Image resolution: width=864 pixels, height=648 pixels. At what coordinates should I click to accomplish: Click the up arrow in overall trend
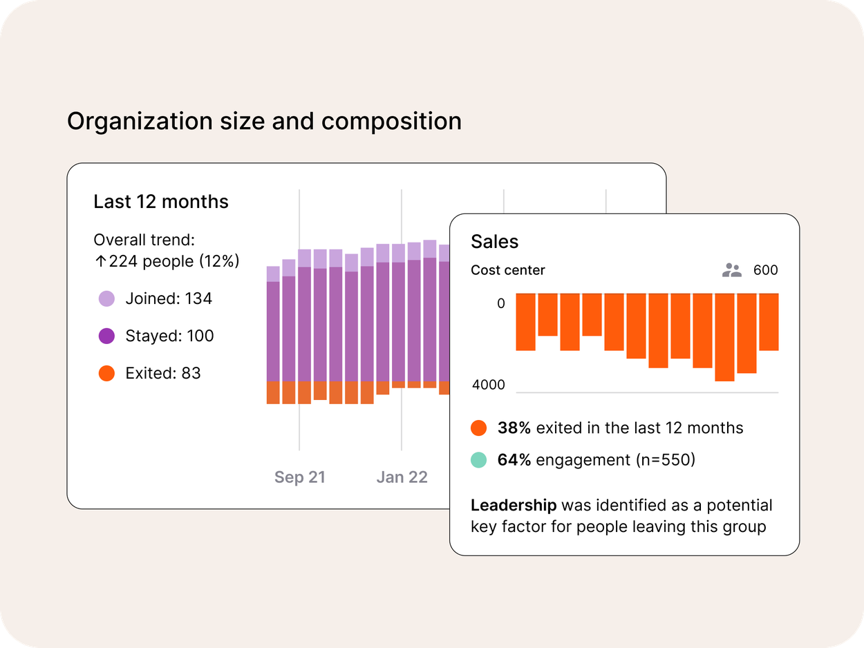(x=100, y=261)
